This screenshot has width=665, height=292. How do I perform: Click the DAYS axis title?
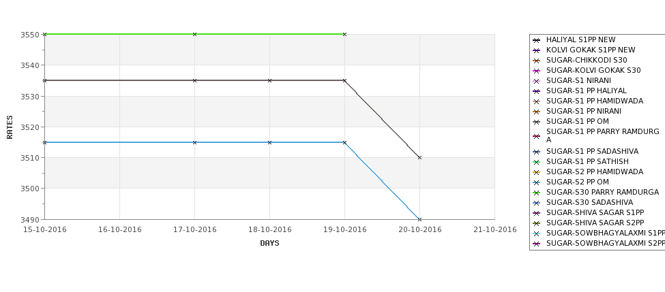click(269, 243)
